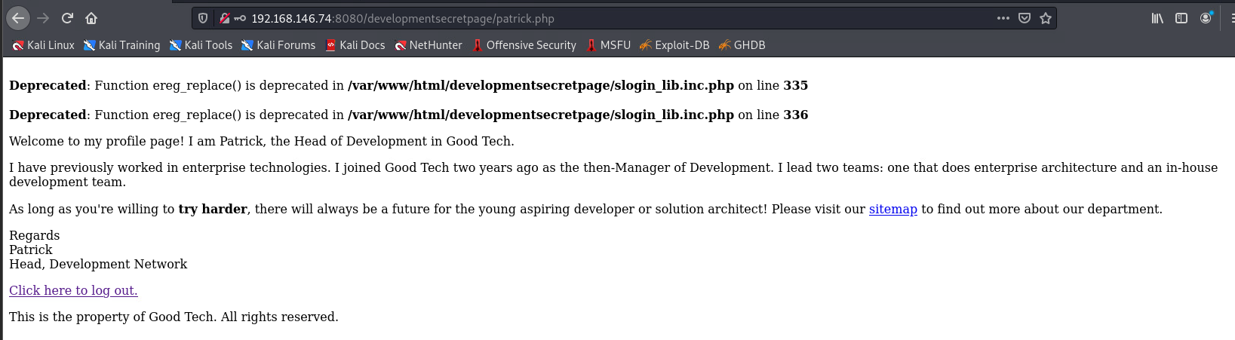Open Firefox account profile menu

(1206, 18)
